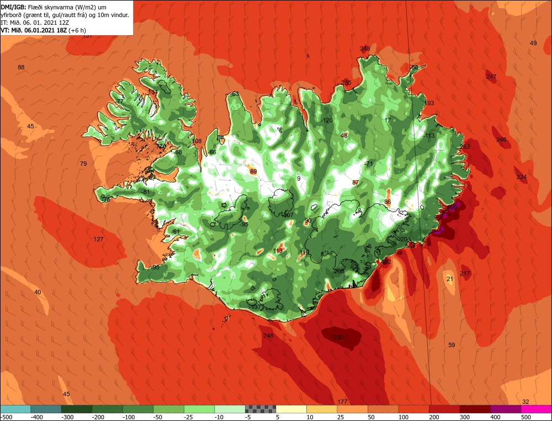Viewport: 552px width, 421px height.
Task: Click the map value '263' on the east coast
Action: coord(465,147)
